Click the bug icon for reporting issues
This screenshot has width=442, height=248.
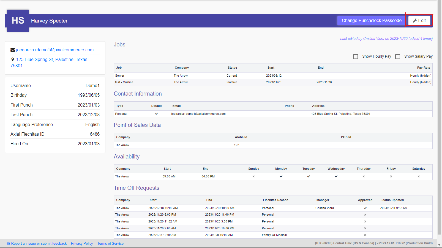9,244
